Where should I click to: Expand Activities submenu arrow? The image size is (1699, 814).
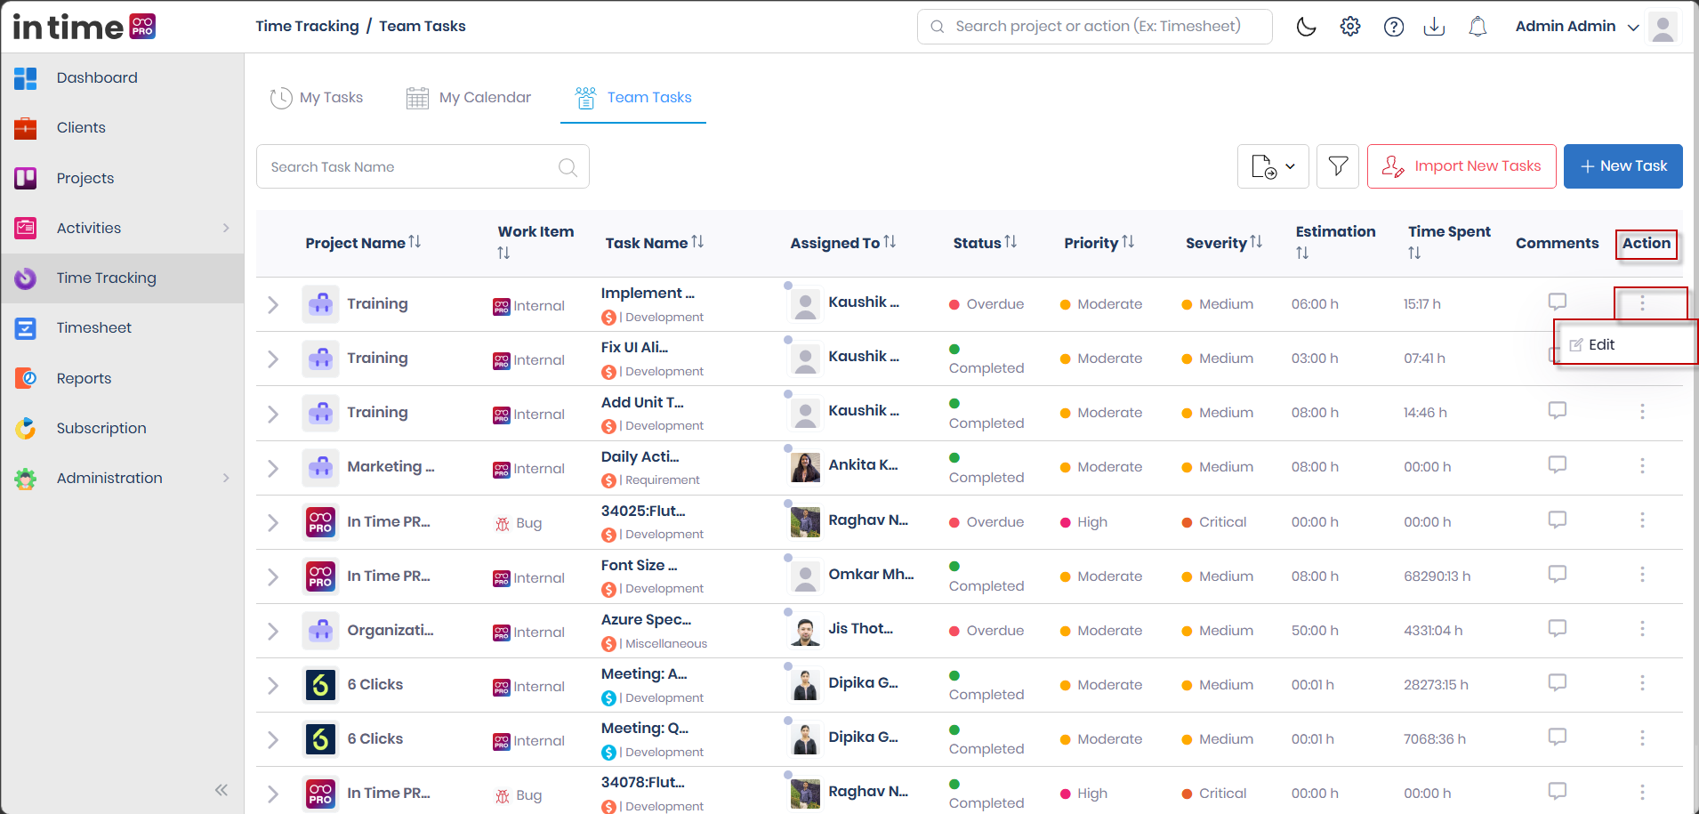(x=226, y=229)
